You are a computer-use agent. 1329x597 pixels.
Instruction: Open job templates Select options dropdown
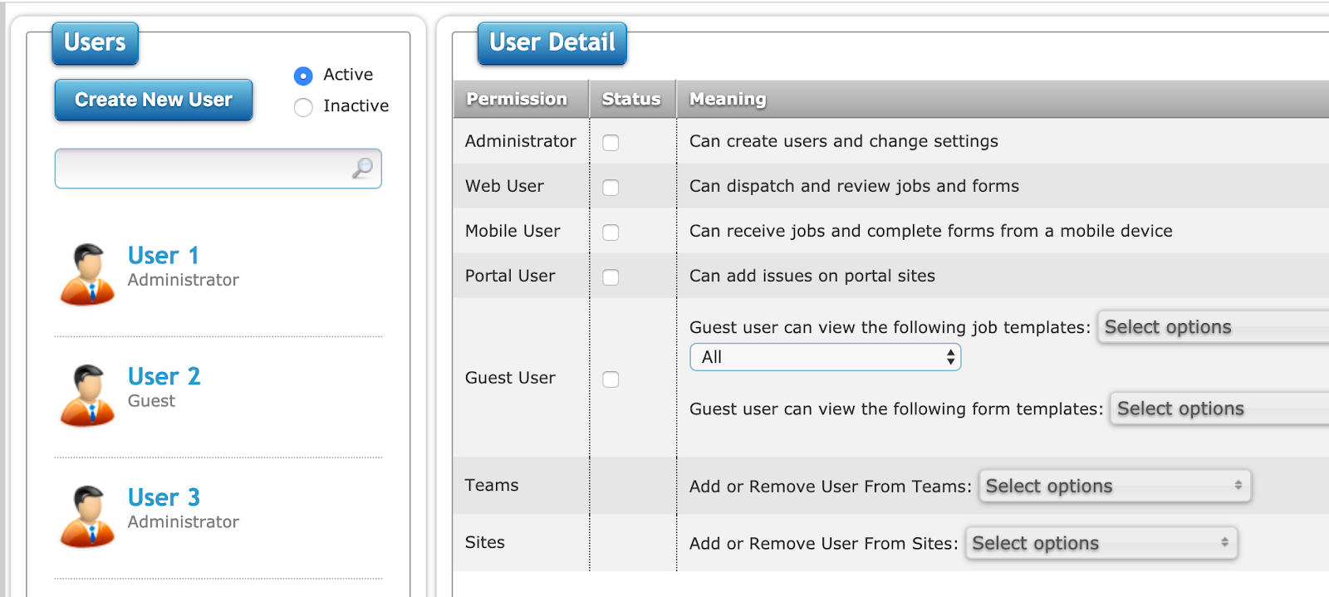1213,327
